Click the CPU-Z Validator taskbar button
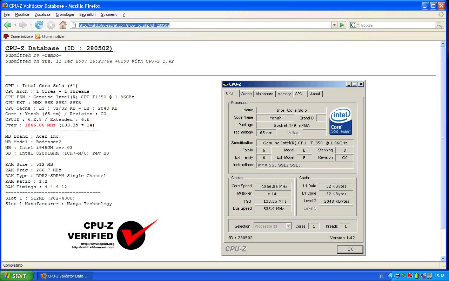The image size is (449, 281). tap(65, 276)
